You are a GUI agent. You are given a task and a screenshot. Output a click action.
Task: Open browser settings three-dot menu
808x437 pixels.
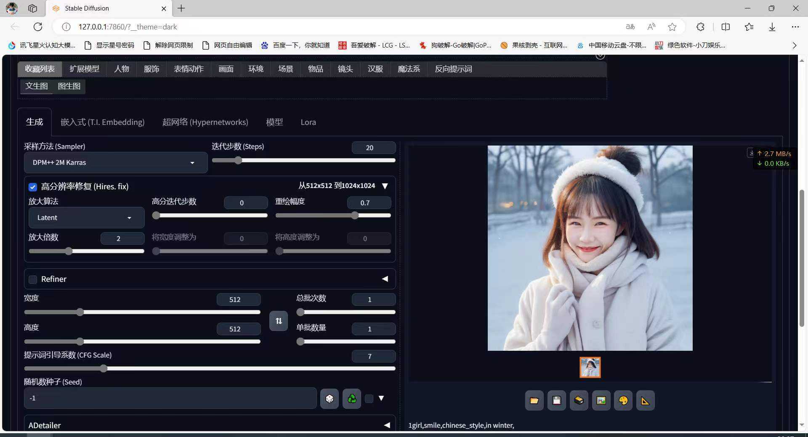tap(795, 27)
